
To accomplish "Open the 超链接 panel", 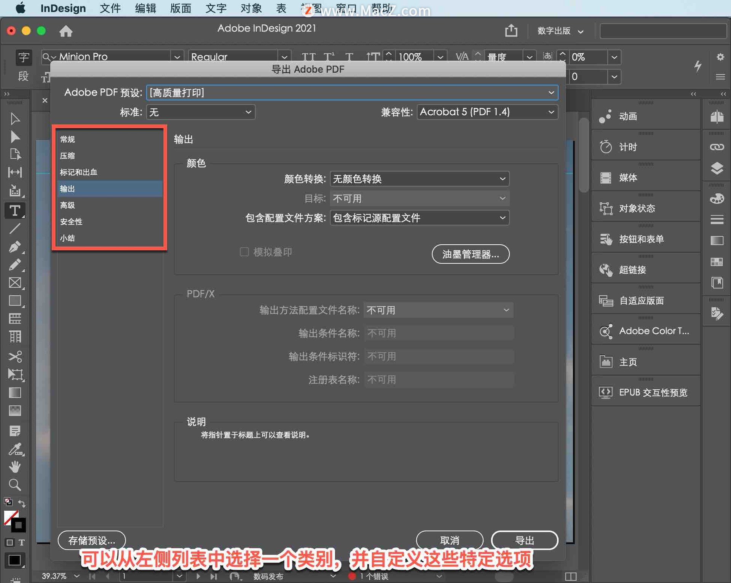I will (x=646, y=270).
